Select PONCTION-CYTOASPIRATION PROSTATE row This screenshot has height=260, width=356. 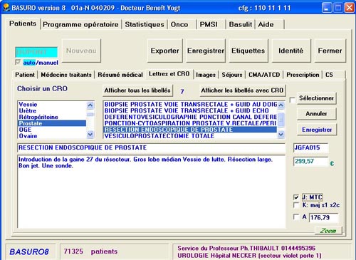click(190, 123)
